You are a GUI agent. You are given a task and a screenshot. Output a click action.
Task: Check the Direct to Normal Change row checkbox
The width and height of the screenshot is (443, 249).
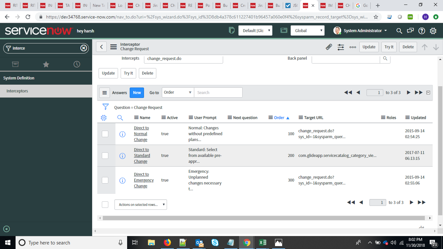click(x=105, y=134)
